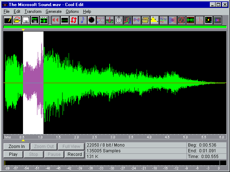The height and width of the screenshot is (172, 230).
Task: Maximize the Cool Edit window
Action: (x=218, y=5)
